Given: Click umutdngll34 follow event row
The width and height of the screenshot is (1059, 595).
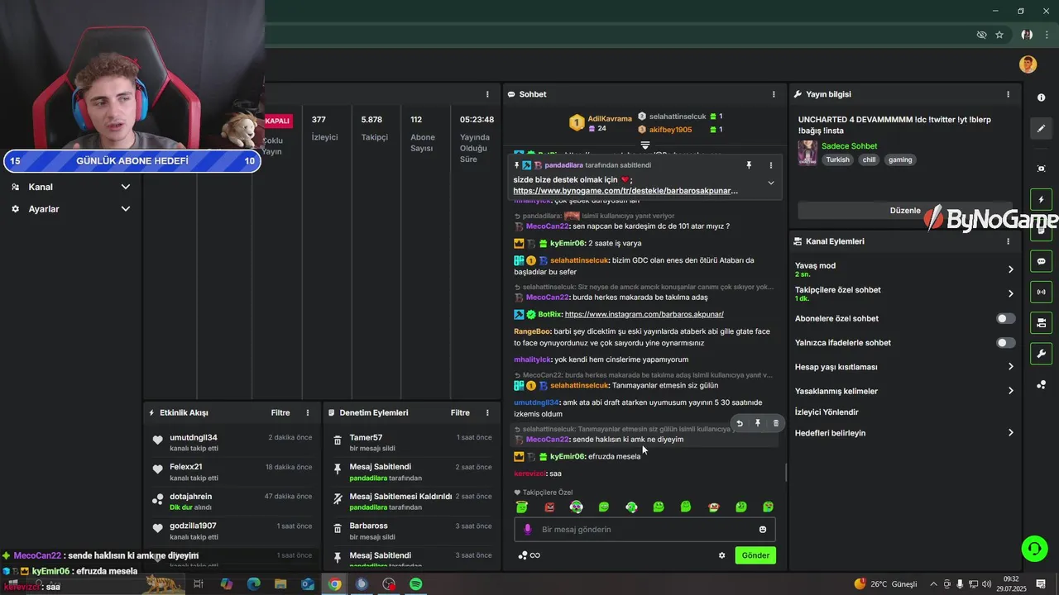Looking at the screenshot, I should click(232, 442).
